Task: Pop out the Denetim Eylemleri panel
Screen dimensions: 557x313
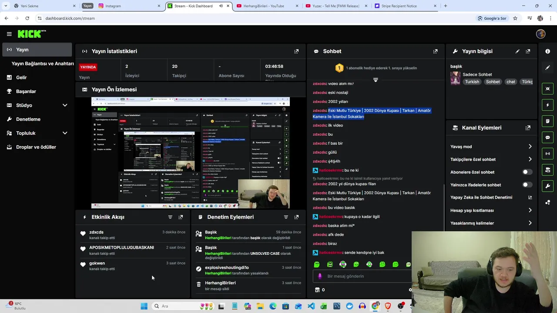Action: pos(296,217)
